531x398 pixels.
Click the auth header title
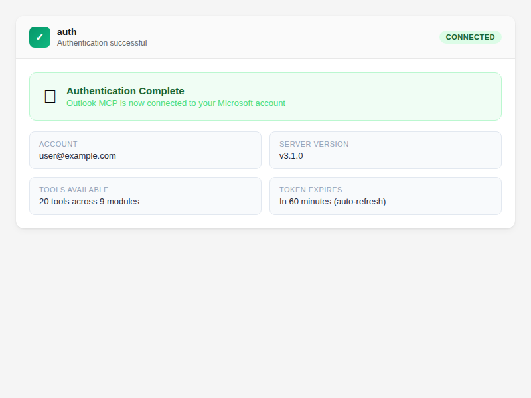[66, 31]
